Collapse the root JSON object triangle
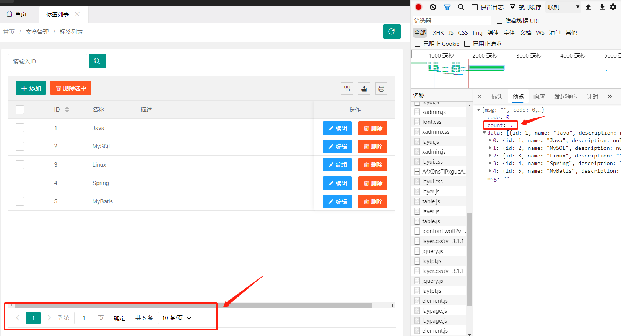The width and height of the screenshot is (621, 336). pyautogui.click(x=478, y=110)
